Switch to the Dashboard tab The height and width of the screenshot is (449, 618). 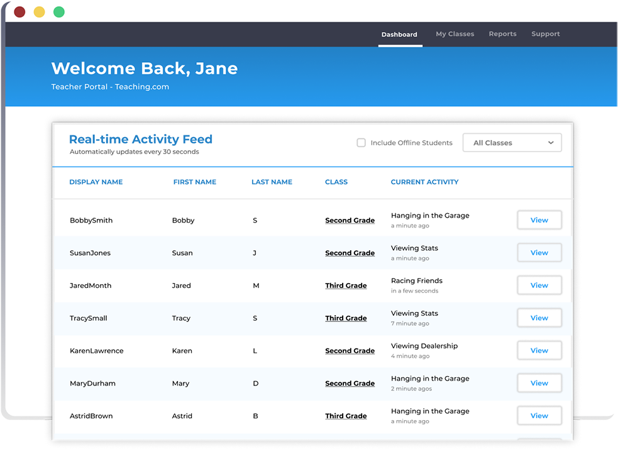399,35
